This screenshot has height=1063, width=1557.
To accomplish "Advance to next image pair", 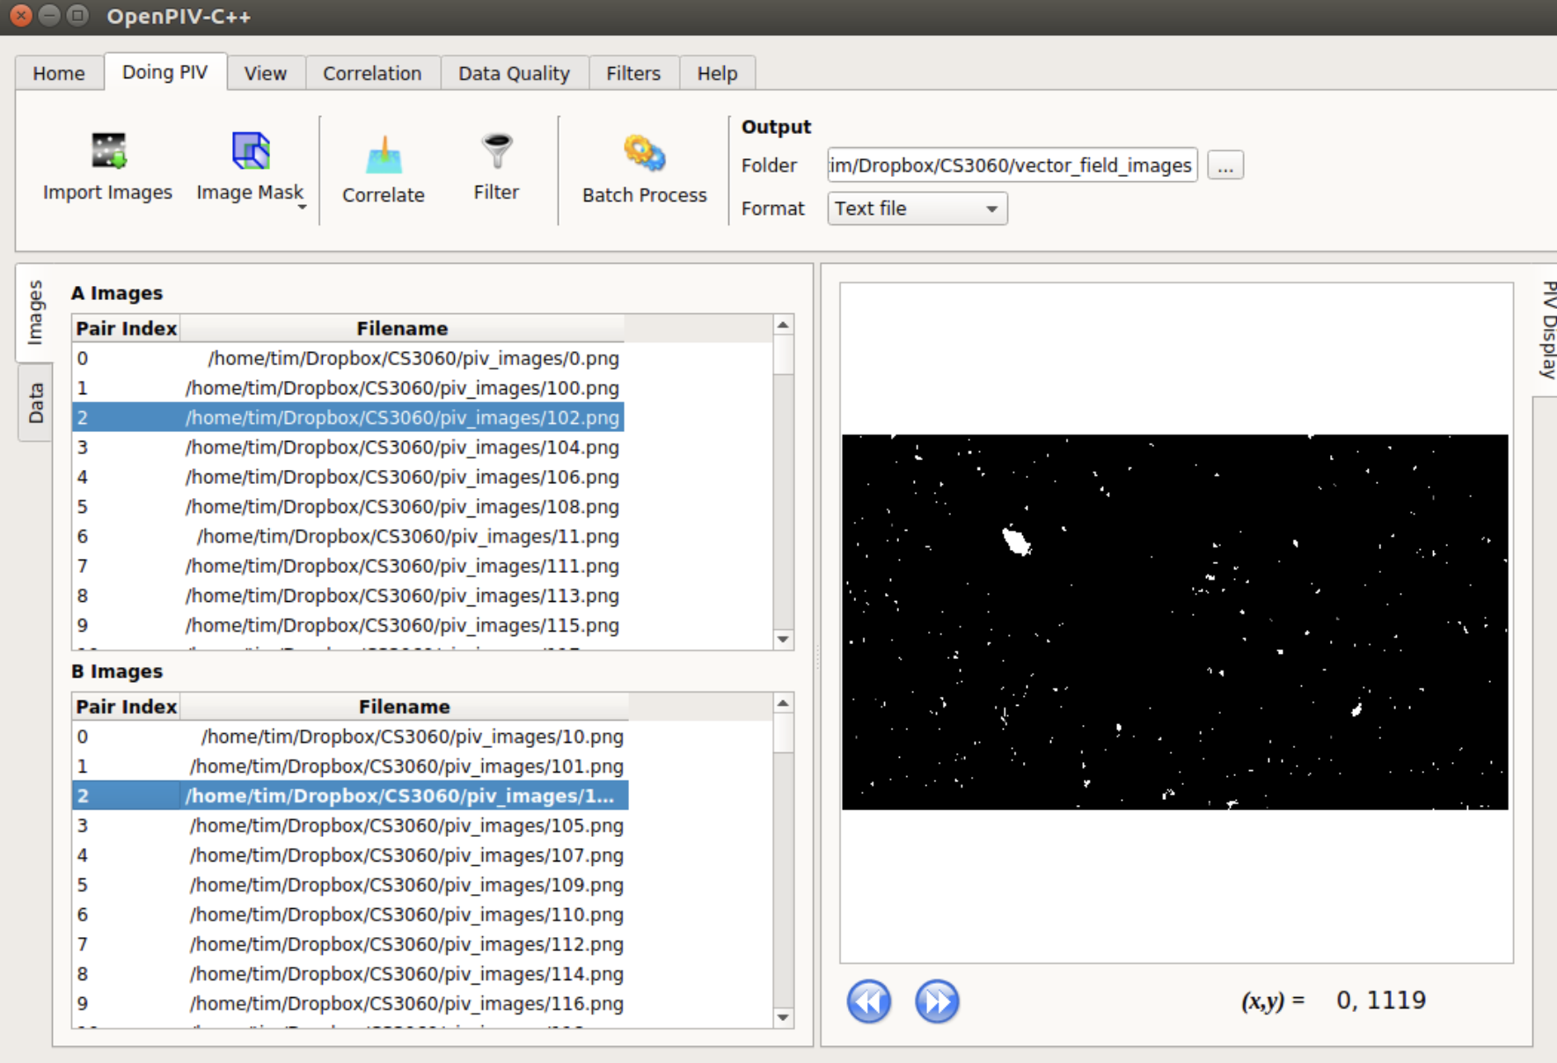I will pyautogui.click(x=937, y=1001).
